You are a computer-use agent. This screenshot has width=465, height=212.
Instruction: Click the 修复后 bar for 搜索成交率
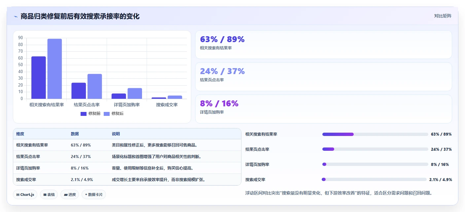pos(175,97)
